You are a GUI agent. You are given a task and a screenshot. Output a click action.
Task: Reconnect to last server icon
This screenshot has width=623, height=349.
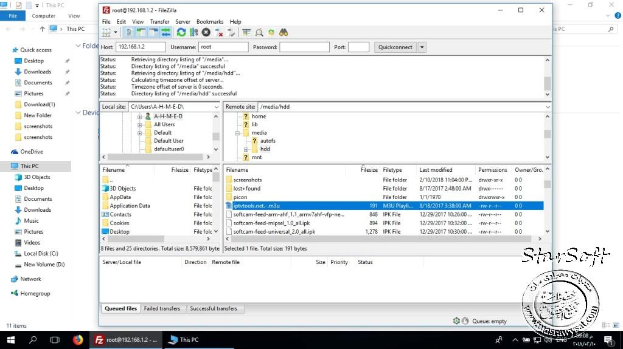231,33
